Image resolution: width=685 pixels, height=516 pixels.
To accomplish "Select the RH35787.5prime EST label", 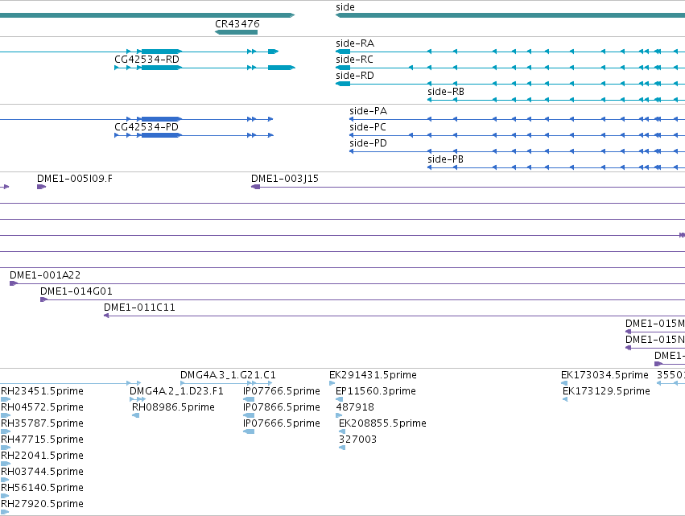I will (42, 423).
